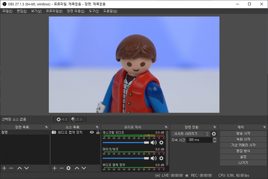Open the 편집(E) menu
Viewport: 268px width, 179px height.
coord(22,11)
